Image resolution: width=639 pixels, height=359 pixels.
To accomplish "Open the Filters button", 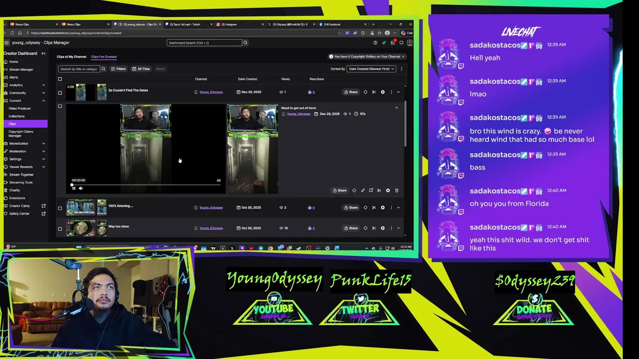I will [118, 69].
